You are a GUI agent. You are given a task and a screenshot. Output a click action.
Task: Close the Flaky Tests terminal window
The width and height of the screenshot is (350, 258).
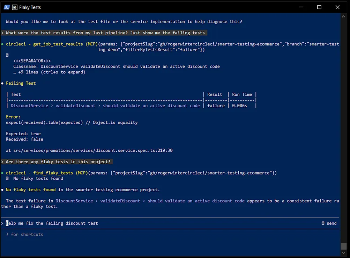pyautogui.click(x=337, y=7)
